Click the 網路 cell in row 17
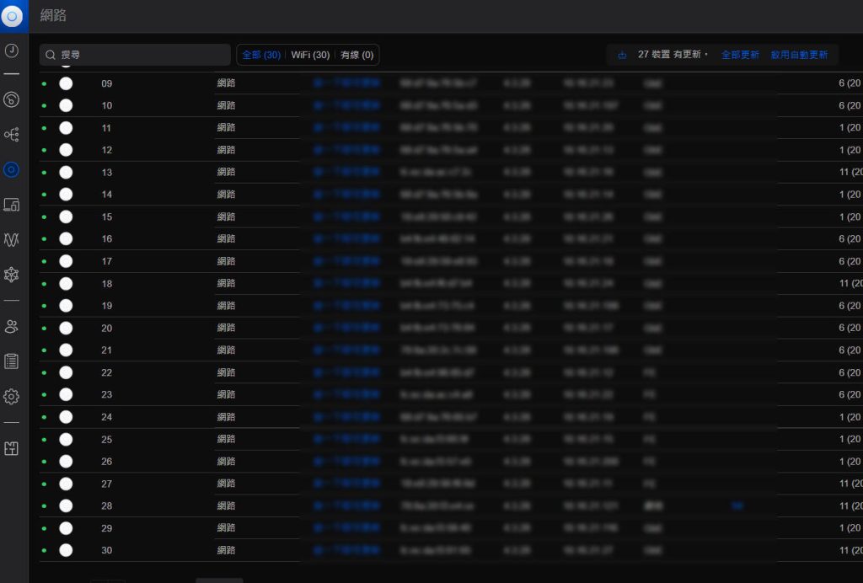 (226, 261)
